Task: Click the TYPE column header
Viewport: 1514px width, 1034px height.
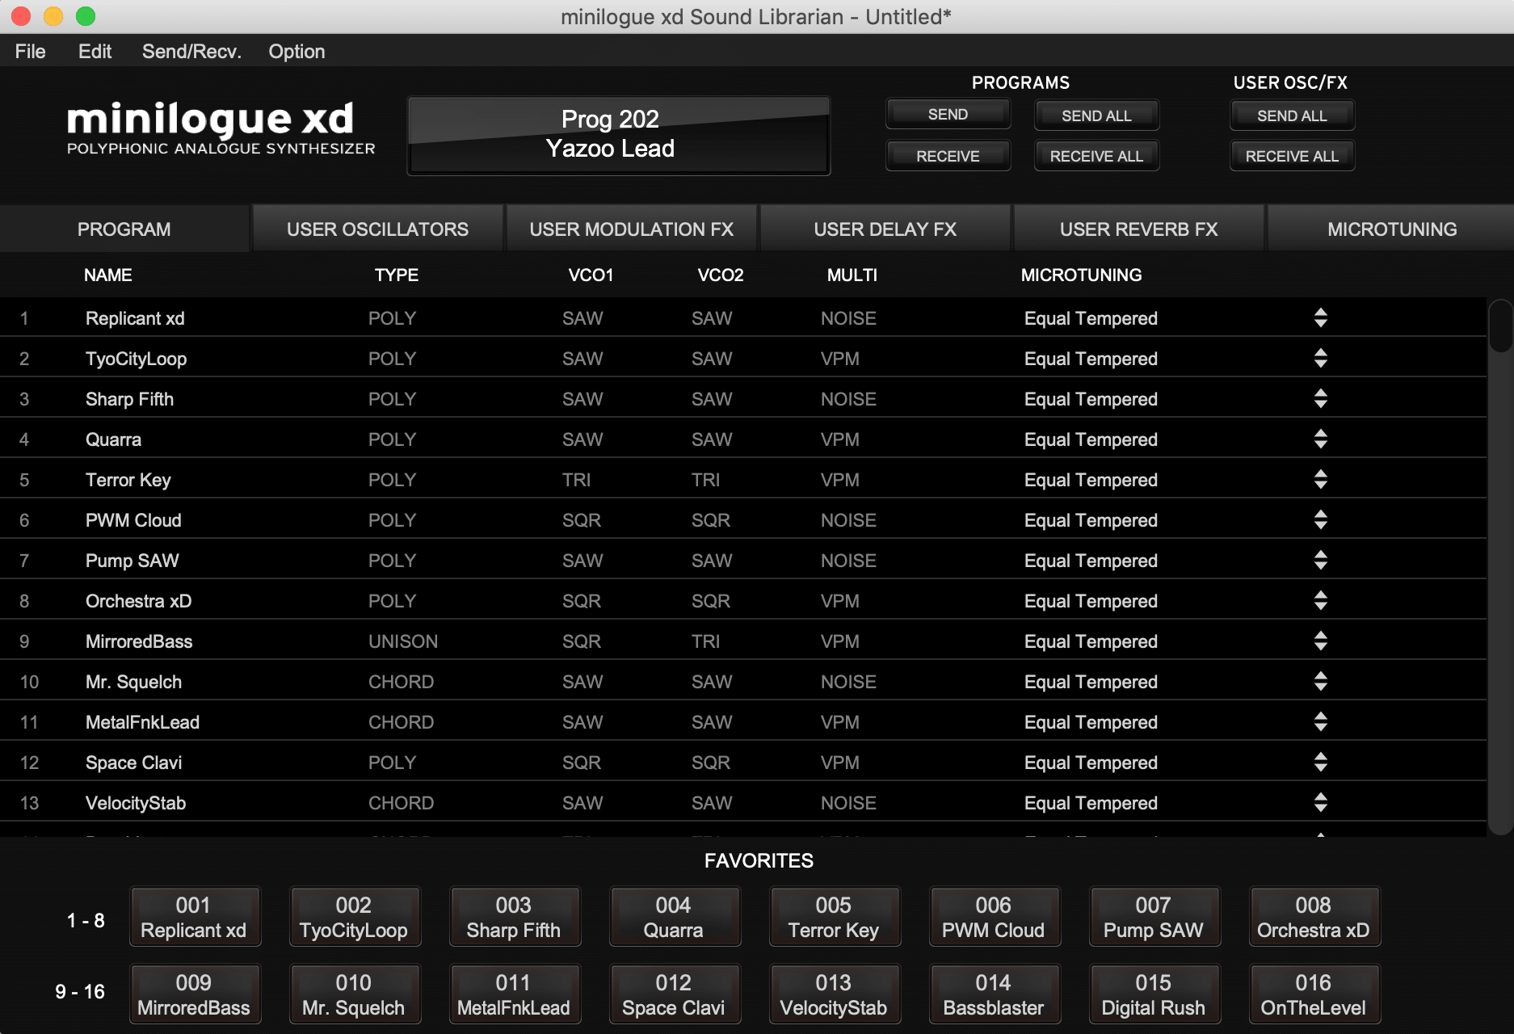Action: (x=396, y=275)
